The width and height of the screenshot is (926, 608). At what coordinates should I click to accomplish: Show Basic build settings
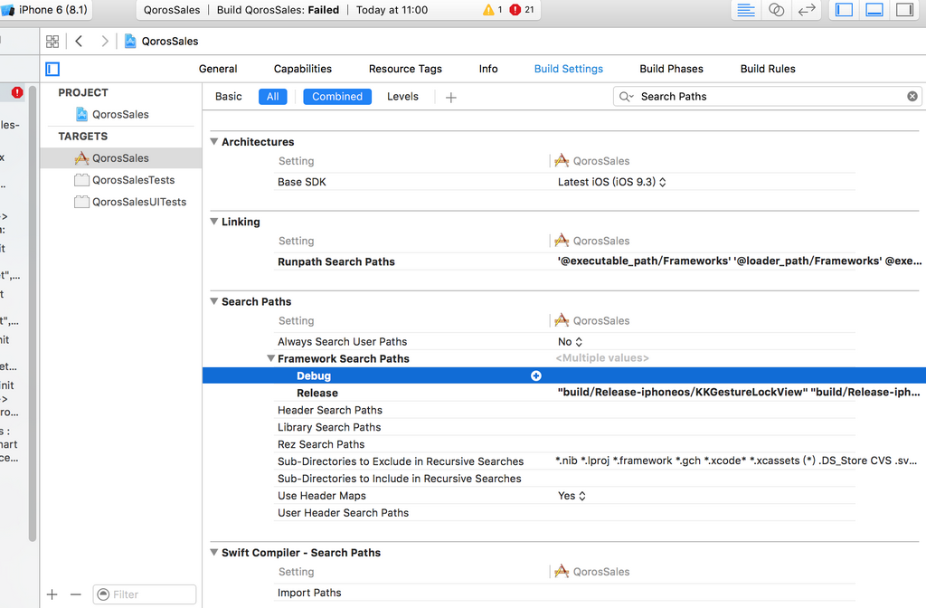[229, 96]
